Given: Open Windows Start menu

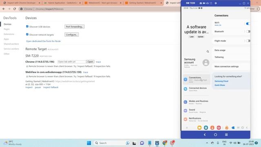Looking at the screenshot, I should tap(89, 143).
